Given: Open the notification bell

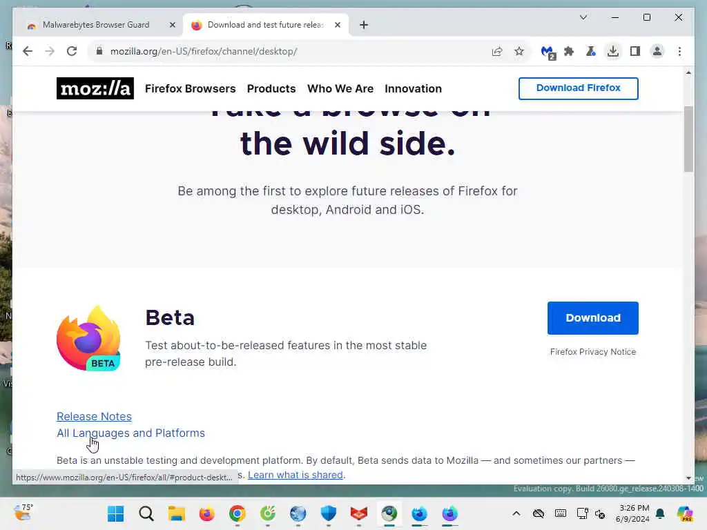Looking at the screenshot, I should tap(660, 513).
